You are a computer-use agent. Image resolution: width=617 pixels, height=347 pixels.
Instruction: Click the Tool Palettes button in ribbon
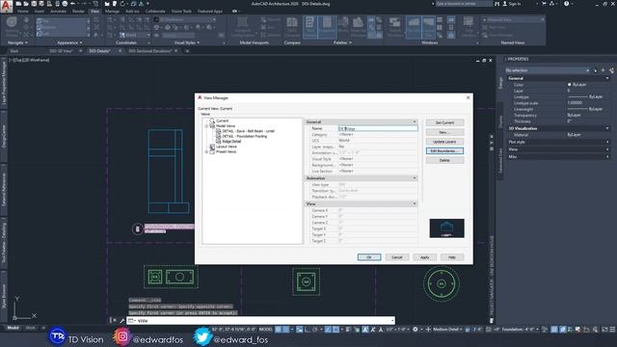tap(310, 27)
